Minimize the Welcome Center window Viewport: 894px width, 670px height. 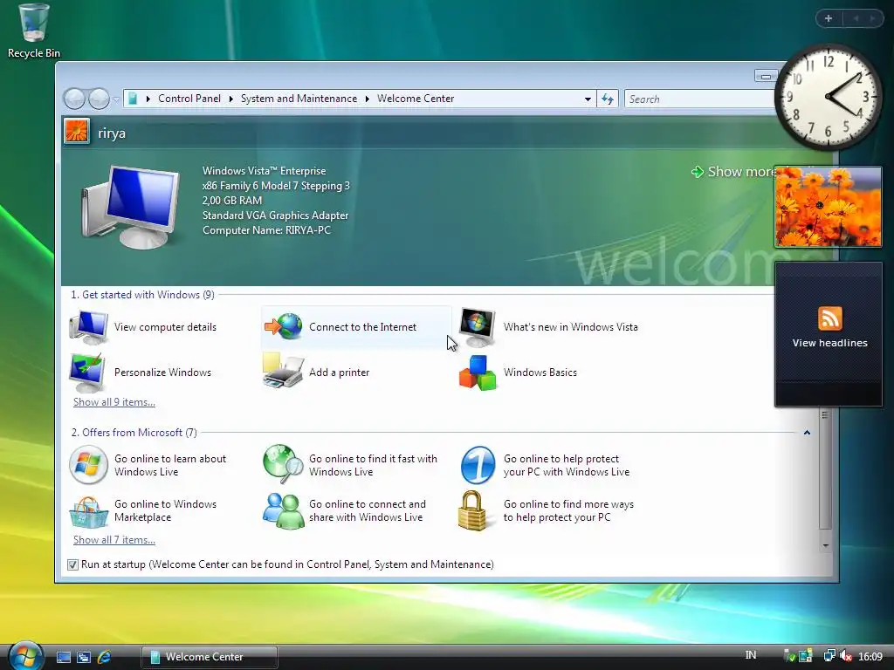(x=766, y=76)
